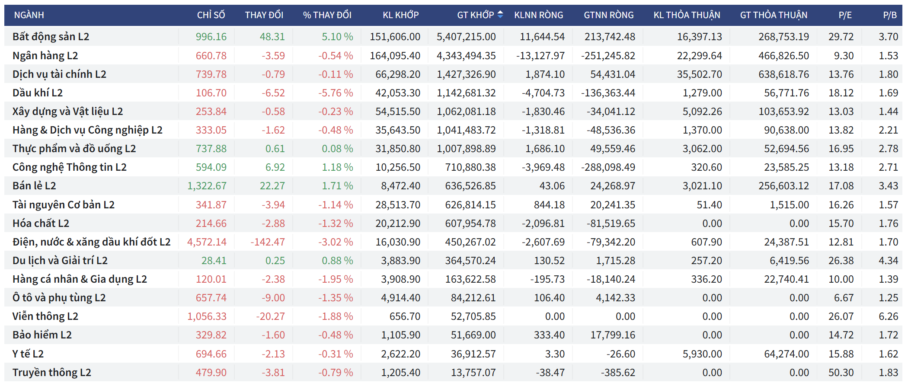Click the KL KHỚP column header
This screenshot has width=908, height=386.
[x=400, y=15]
